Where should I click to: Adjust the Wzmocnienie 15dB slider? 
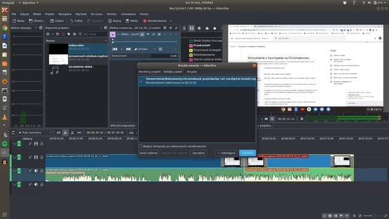145,56
